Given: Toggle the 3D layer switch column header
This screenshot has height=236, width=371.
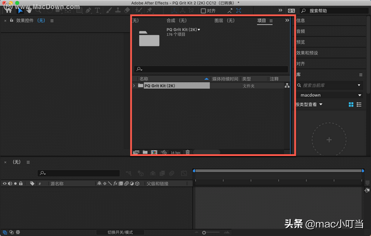Looking at the screenshot, I should (137, 183).
